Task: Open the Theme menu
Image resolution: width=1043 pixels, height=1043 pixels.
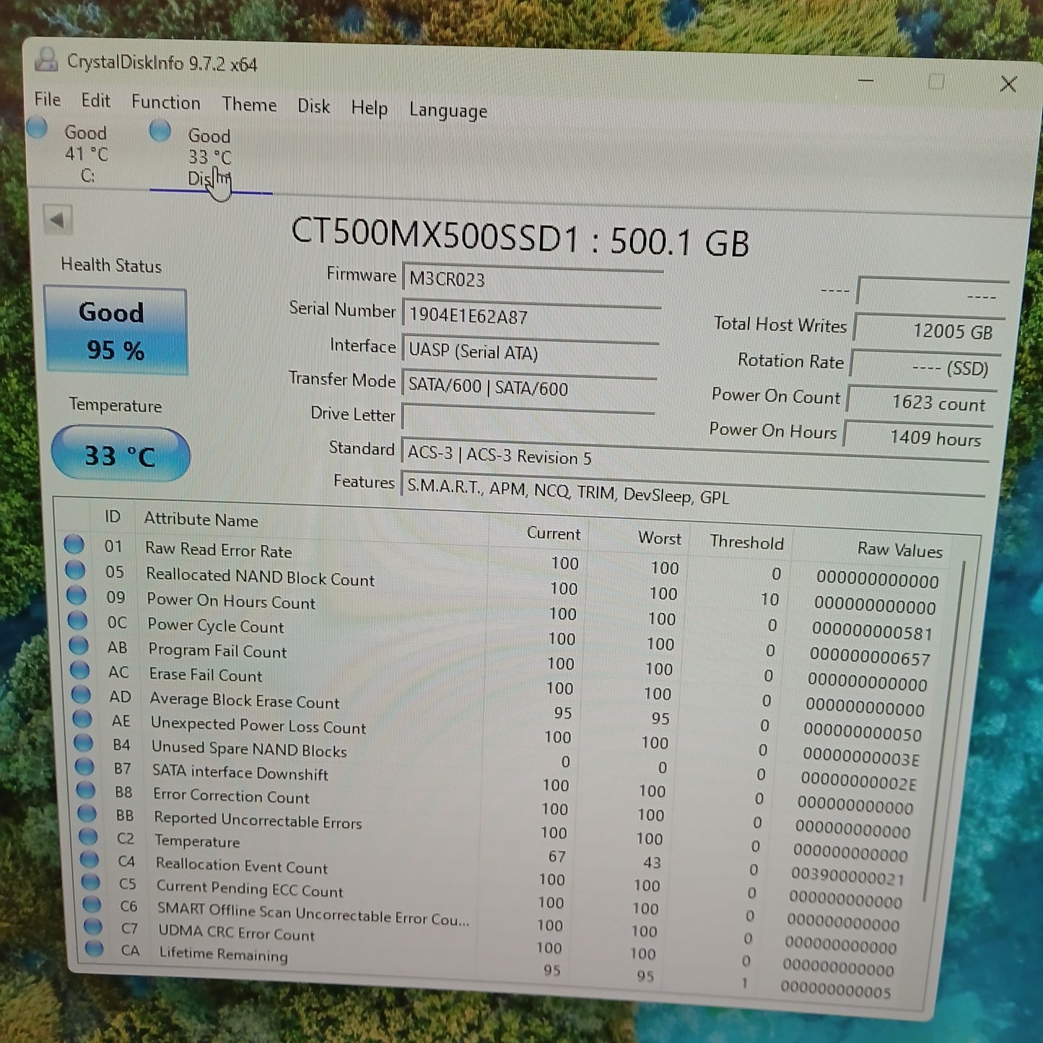Action: 249,105
